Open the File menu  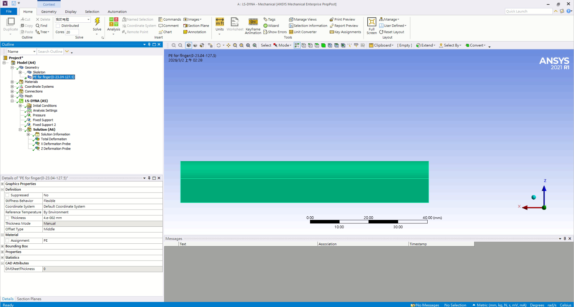click(9, 12)
